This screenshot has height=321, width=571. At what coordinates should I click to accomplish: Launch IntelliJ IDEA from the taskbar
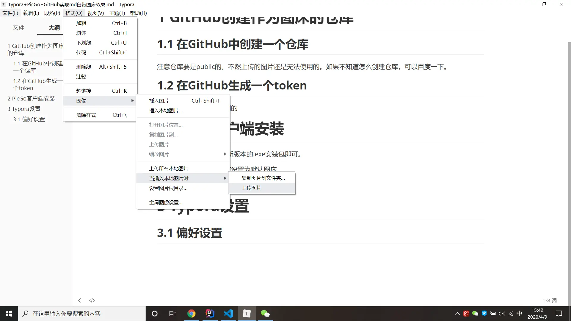(210, 314)
